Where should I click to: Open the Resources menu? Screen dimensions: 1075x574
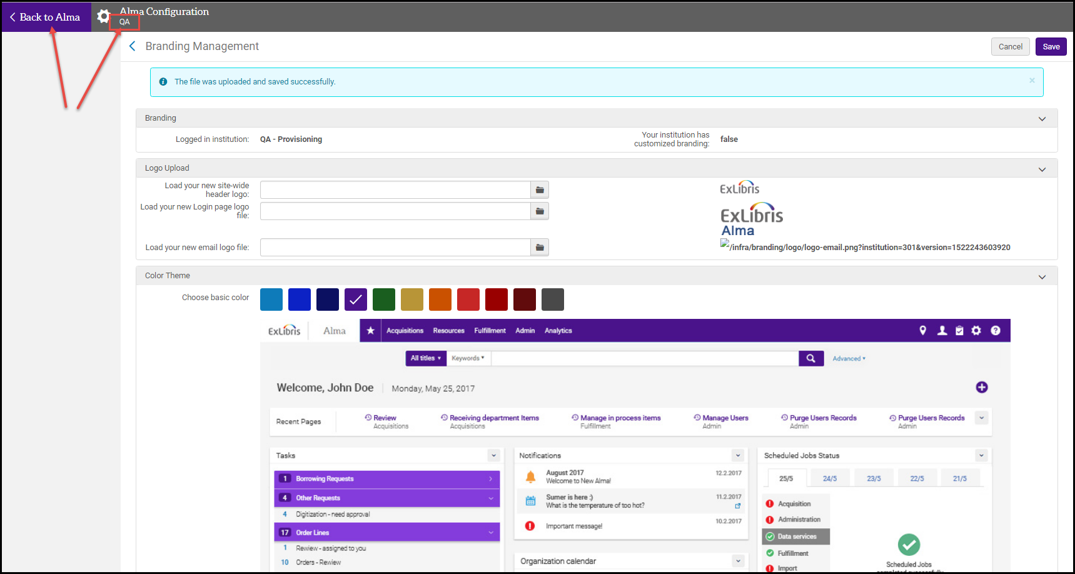pyautogui.click(x=449, y=331)
